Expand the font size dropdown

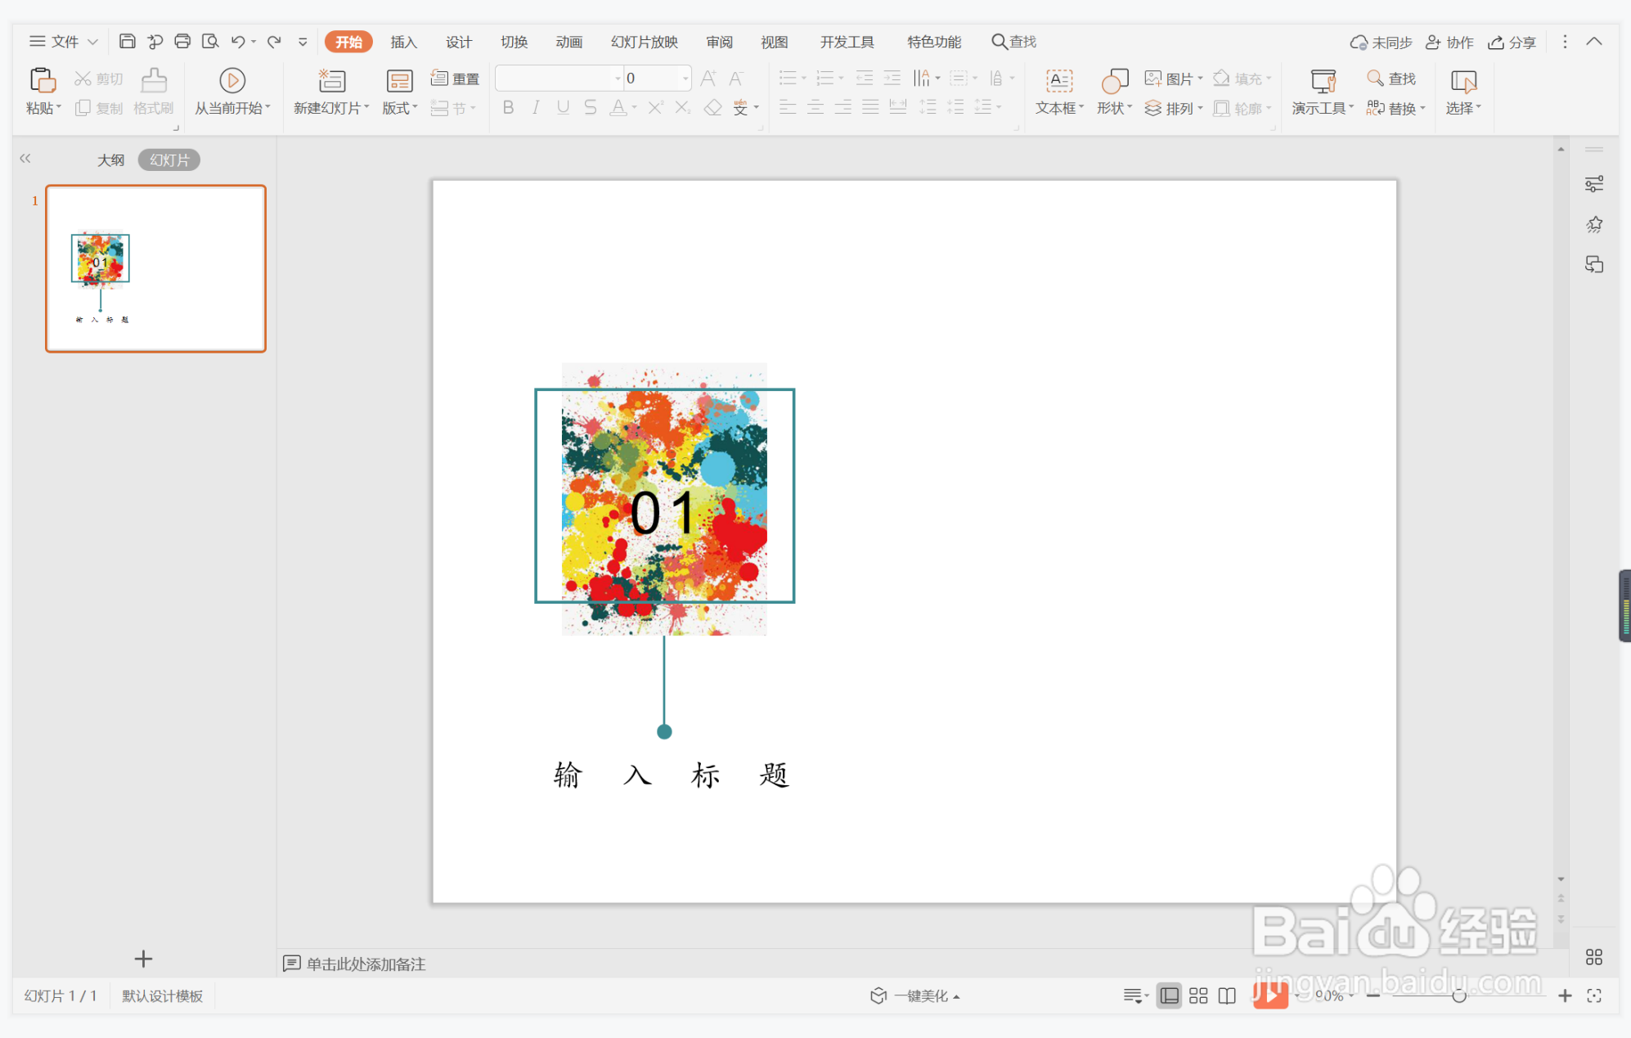[x=685, y=79]
